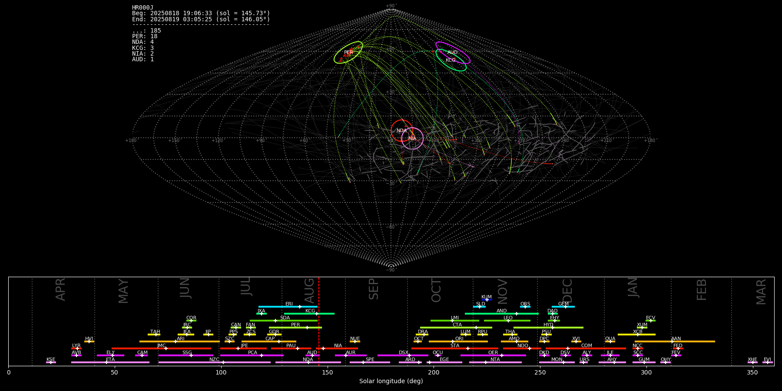Click the ETA shower bar label
Image resolution: width=782 pixels, height=391 pixels.
click(110, 360)
